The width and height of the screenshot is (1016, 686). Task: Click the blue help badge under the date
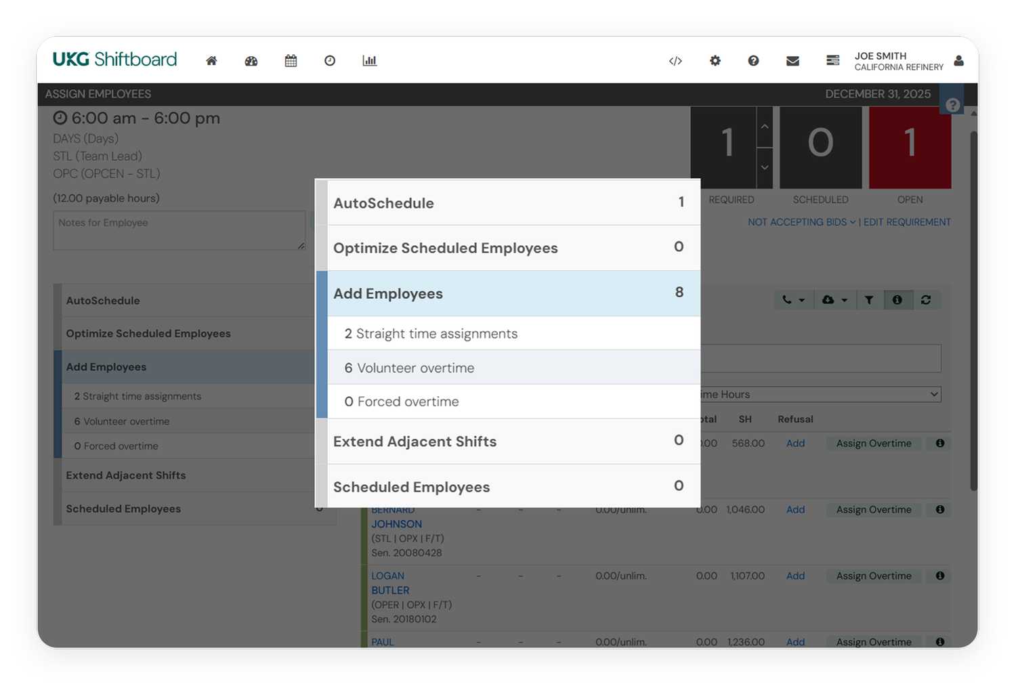[x=952, y=105]
